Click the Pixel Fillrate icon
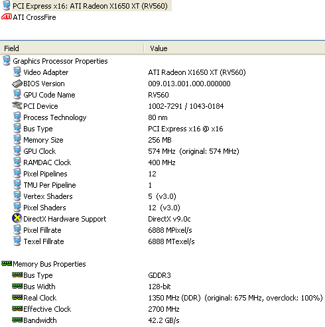Viewport: 325px width, 327px height. point(17,229)
